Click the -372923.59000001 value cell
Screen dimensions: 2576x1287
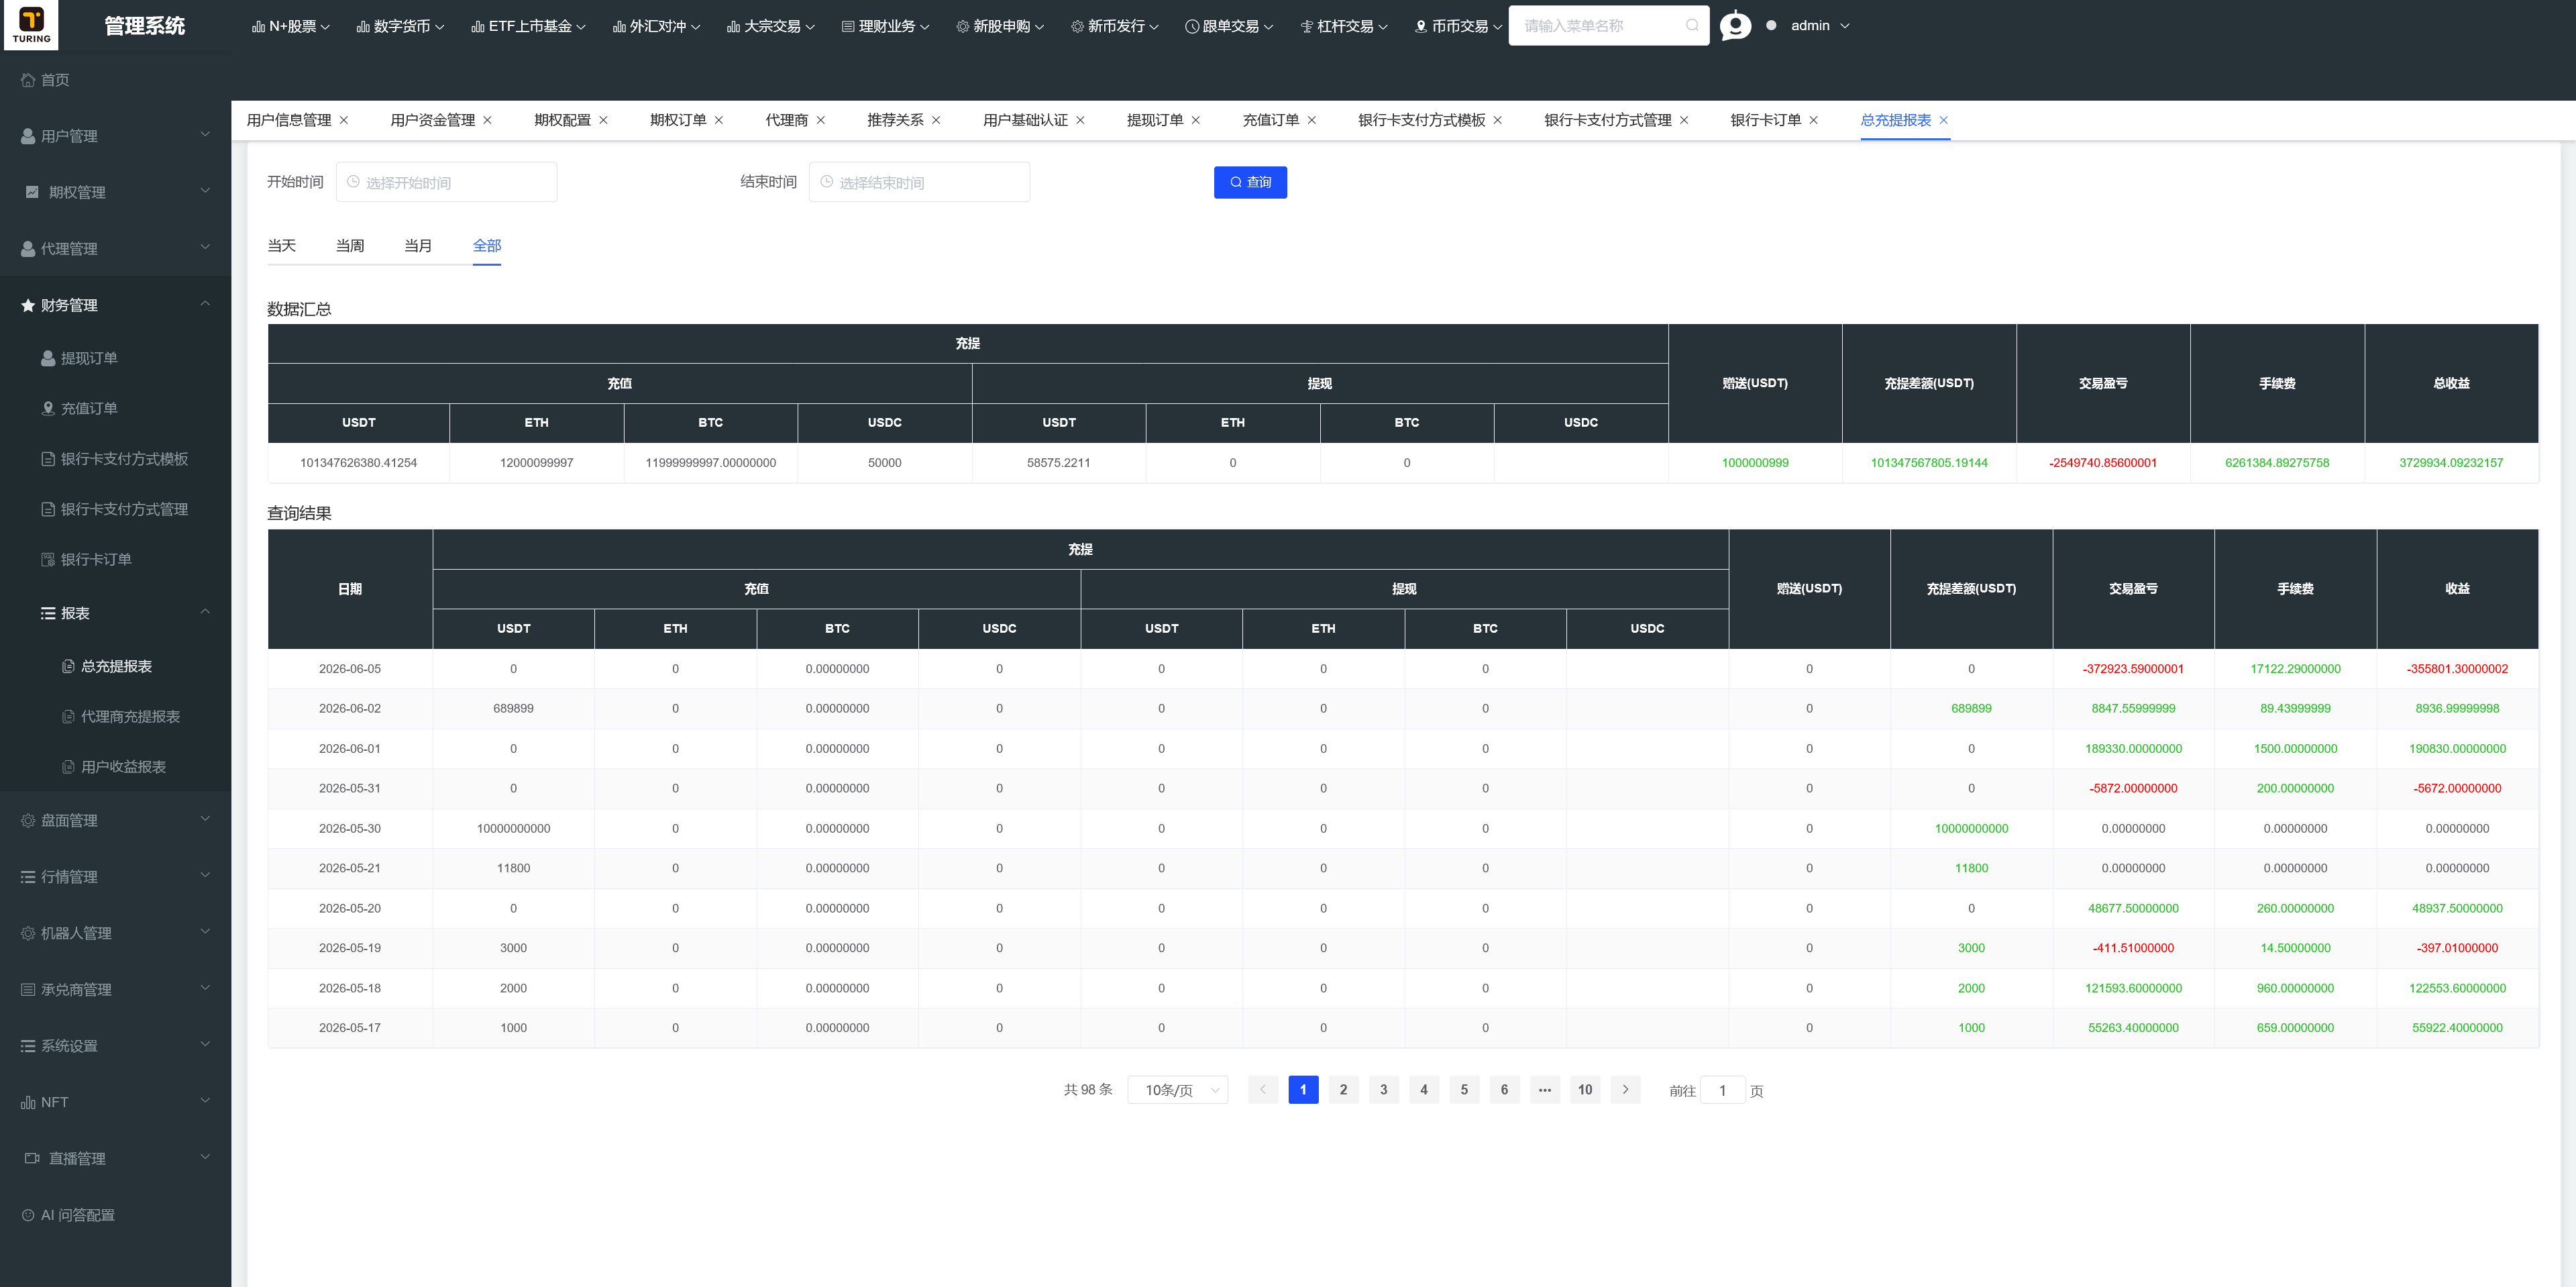[2133, 669]
